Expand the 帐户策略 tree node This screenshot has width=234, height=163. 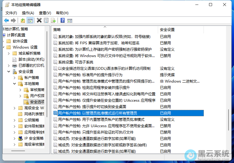(x=15, y=78)
